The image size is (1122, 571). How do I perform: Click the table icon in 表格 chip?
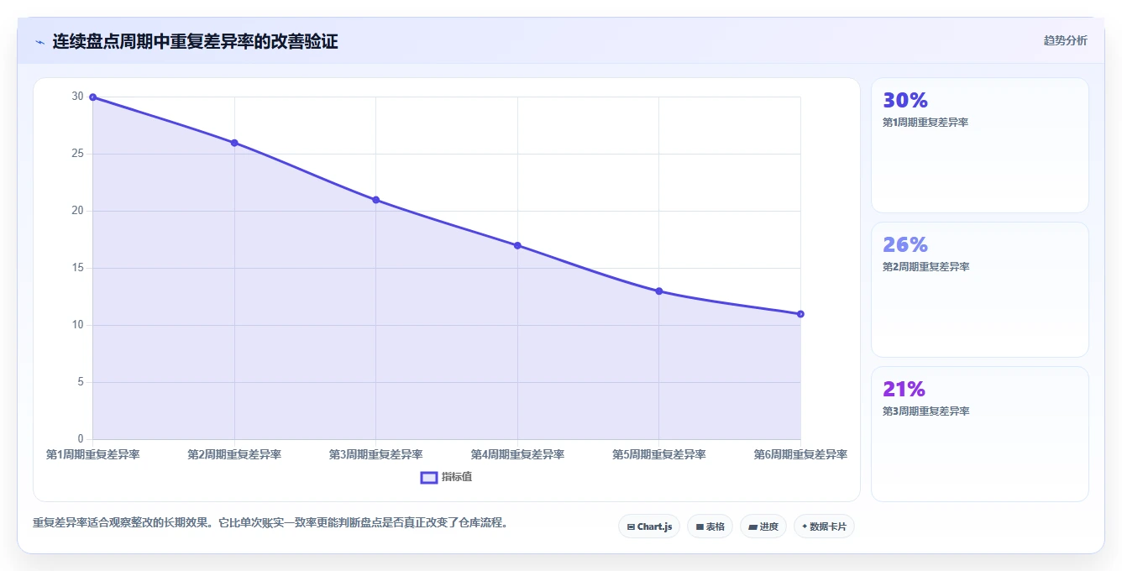click(700, 527)
